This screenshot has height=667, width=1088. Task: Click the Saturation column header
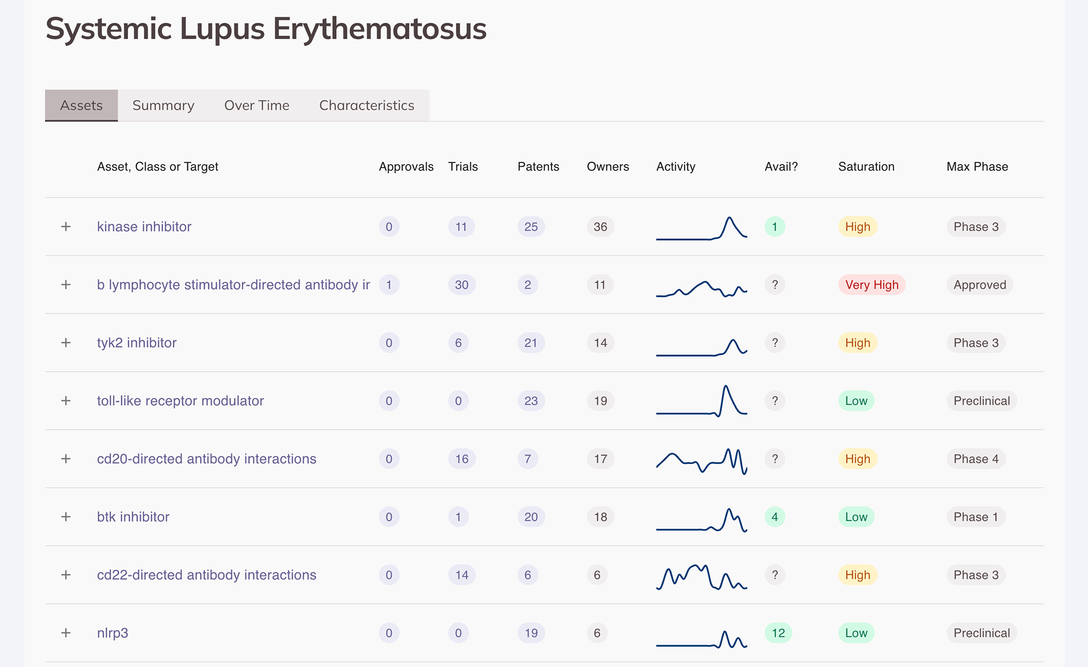point(866,166)
